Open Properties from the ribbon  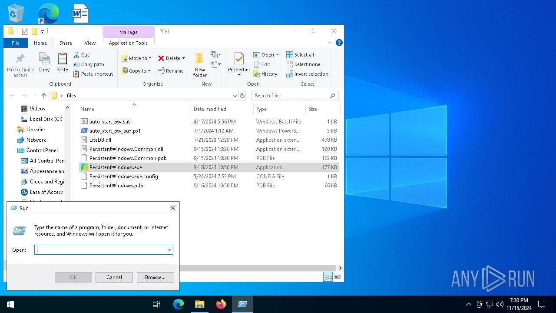point(239,64)
